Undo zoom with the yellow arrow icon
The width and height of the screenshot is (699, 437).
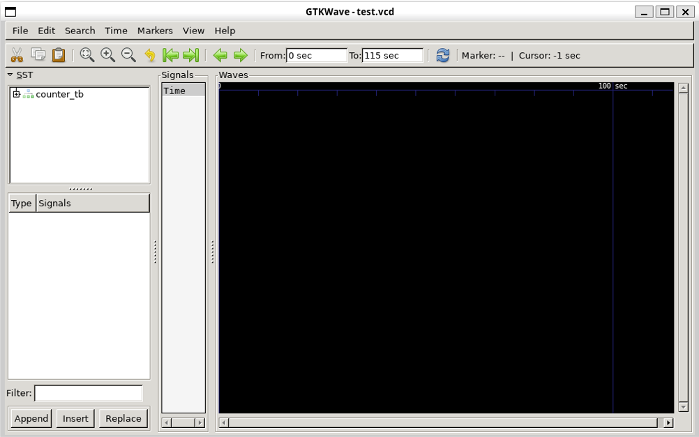pyautogui.click(x=149, y=55)
